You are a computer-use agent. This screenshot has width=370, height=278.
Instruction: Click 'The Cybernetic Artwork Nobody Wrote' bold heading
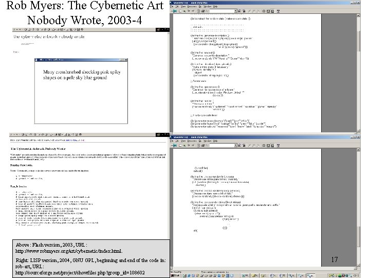click(38, 149)
